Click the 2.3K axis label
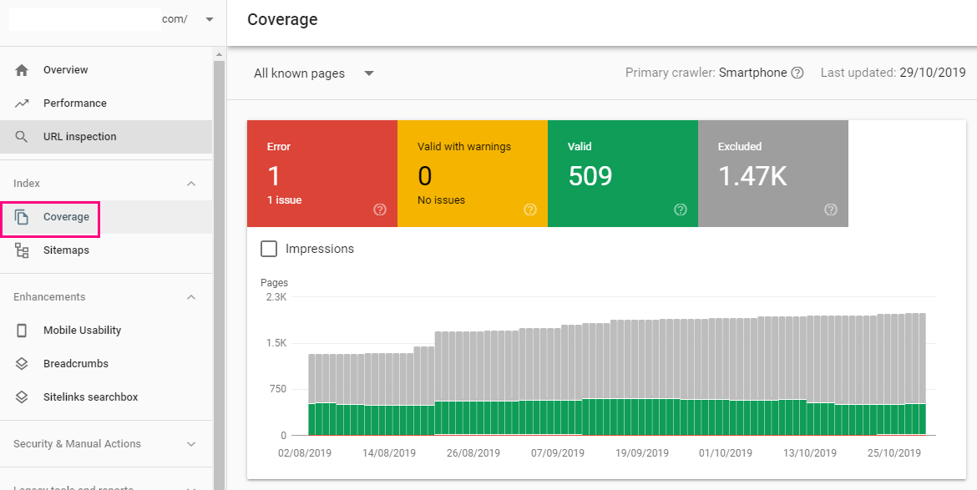The image size is (977, 490). (x=275, y=298)
